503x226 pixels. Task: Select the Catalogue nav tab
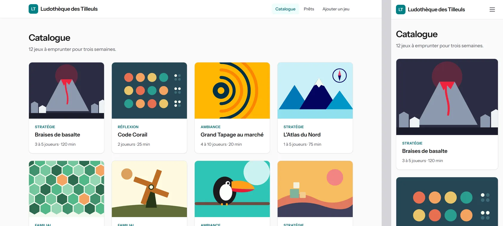[x=285, y=9]
